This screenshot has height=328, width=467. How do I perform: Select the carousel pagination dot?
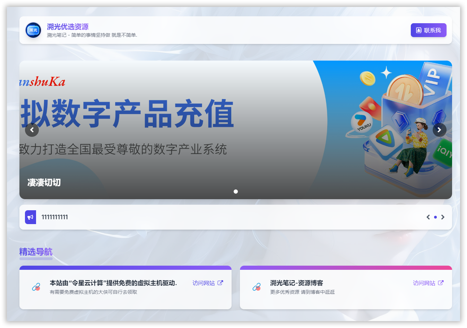point(236,192)
